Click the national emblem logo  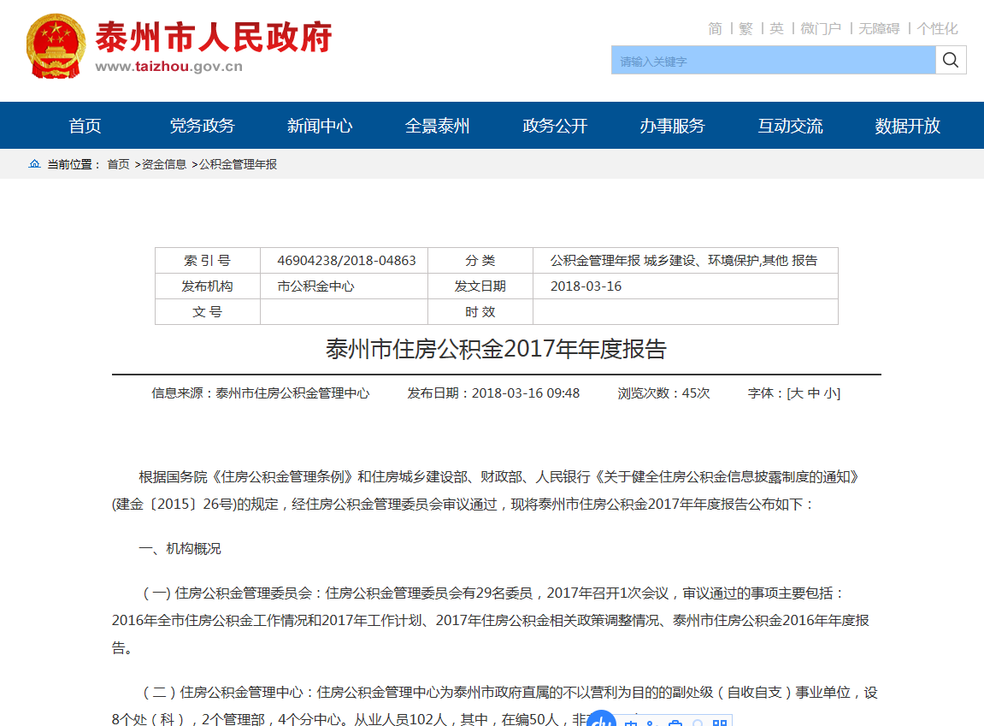[x=56, y=47]
